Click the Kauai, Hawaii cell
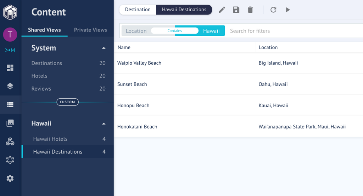Screen dimensions: 363x196 coord(273,105)
